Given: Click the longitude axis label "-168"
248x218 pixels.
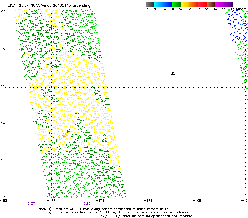Looking at the screenshot, I should (x=197, y=201).
